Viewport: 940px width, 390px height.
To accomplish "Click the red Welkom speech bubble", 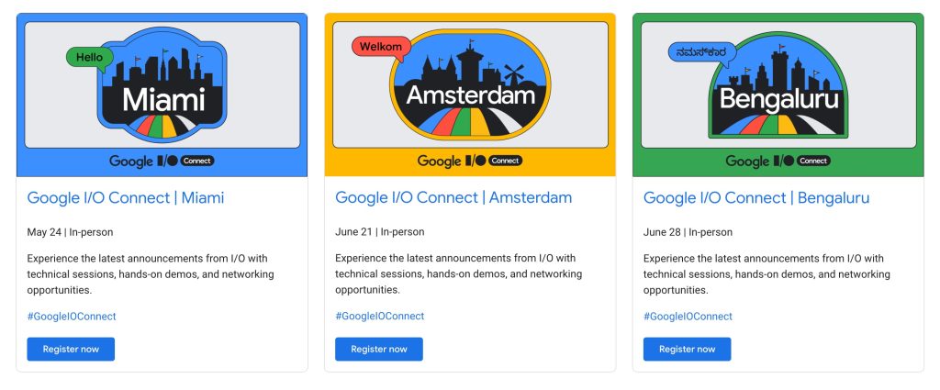I will (x=380, y=47).
